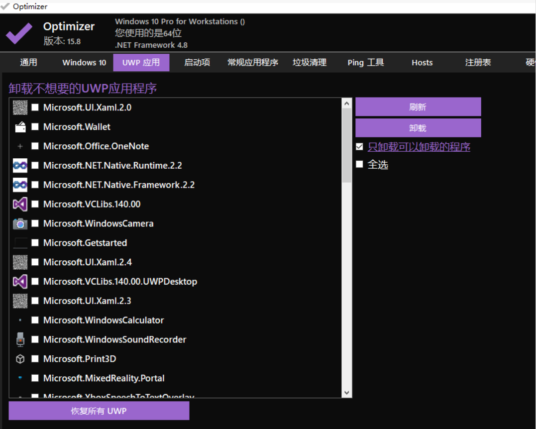This screenshot has width=536, height=429.
Task: Switch to the Windows 10 tab
Action: 84,63
